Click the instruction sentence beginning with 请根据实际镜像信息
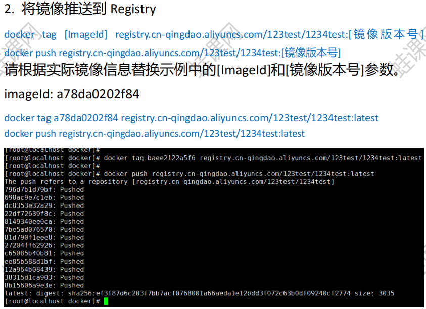The width and height of the screenshot is (426, 309). [203, 70]
